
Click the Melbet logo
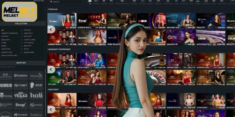click(x=19, y=12)
